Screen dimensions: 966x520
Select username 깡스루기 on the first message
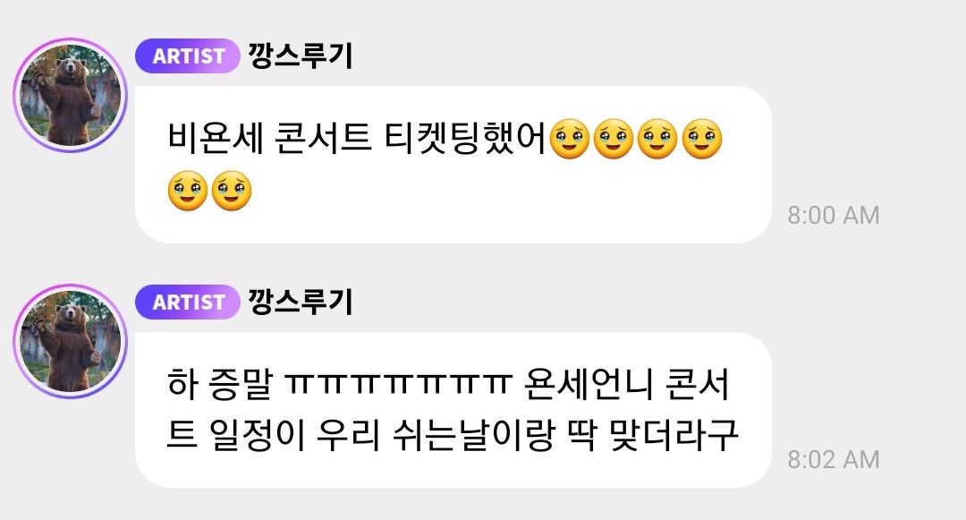[300, 56]
